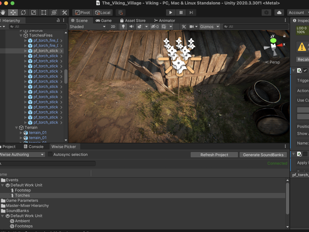The width and height of the screenshot is (309, 232).
Task: Click Gizmos button
Action: click(x=207, y=27)
